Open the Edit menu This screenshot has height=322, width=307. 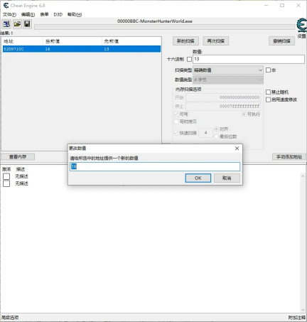coord(28,14)
